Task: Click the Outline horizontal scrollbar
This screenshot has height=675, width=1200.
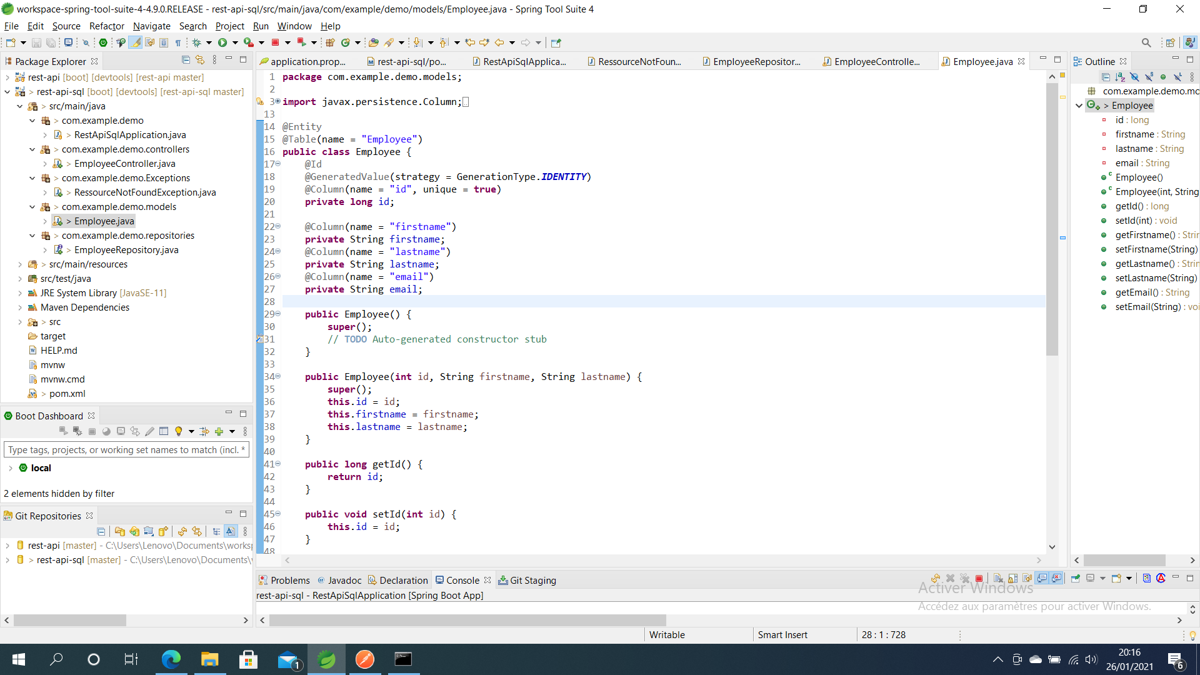Action: pyautogui.click(x=1124, y=560)
